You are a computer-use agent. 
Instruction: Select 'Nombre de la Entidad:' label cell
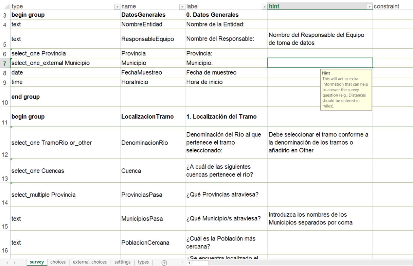227,24
